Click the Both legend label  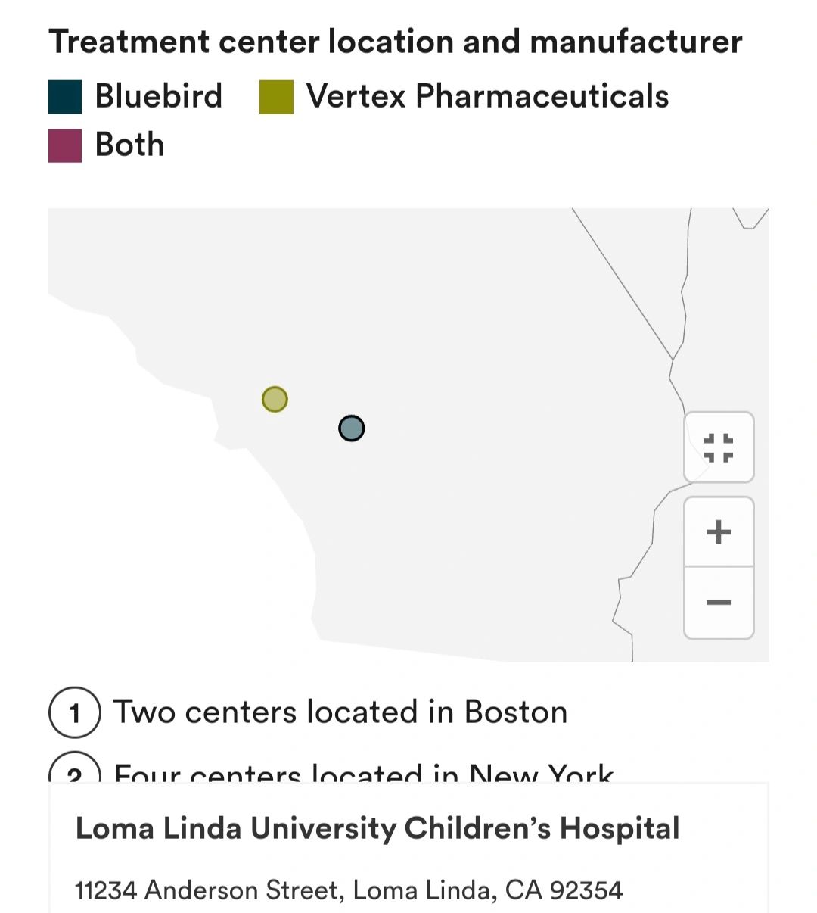(x=129, y=145)
